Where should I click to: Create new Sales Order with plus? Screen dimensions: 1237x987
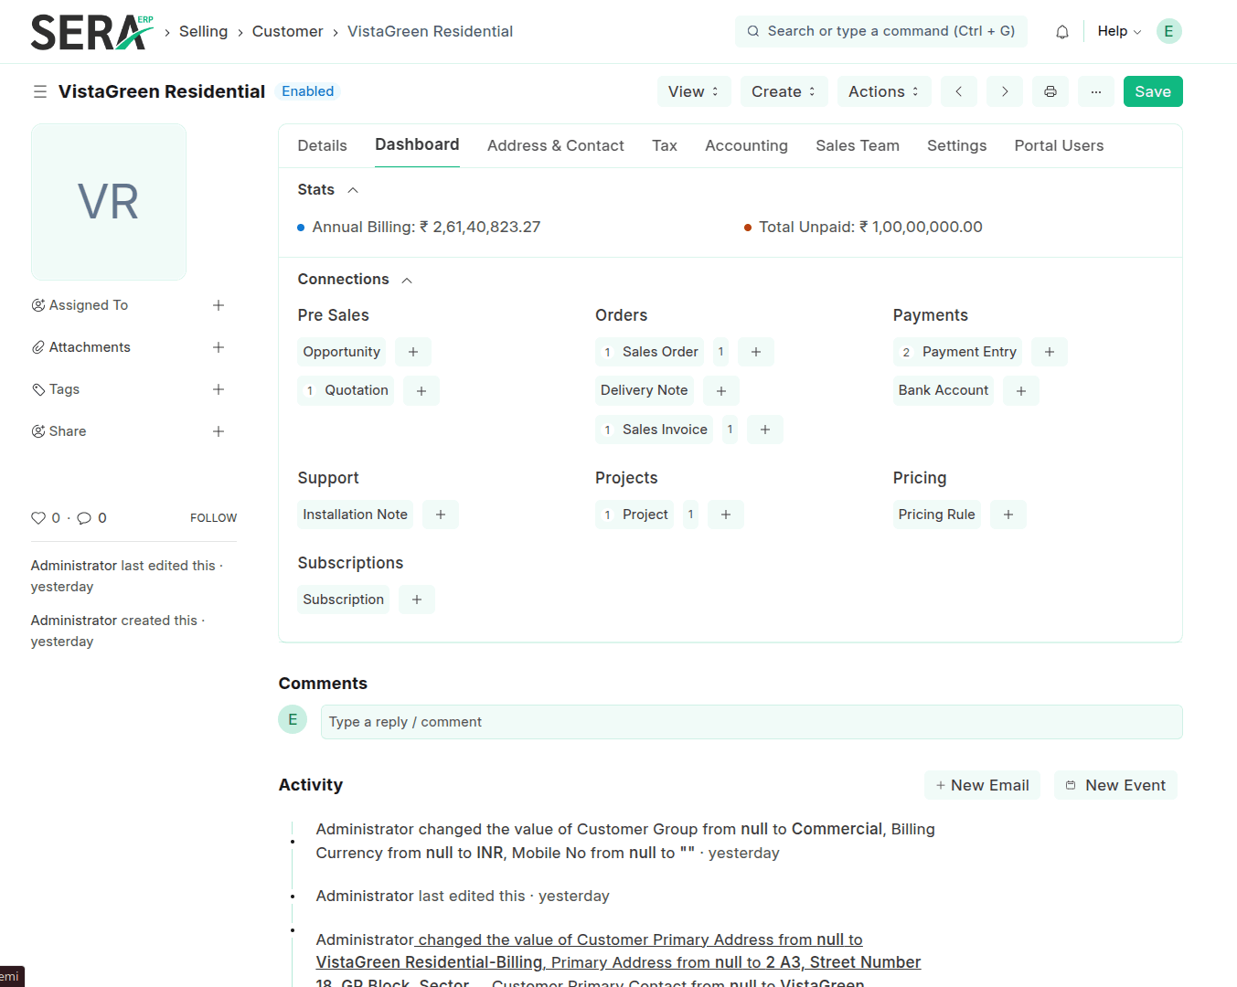(756, 352)
